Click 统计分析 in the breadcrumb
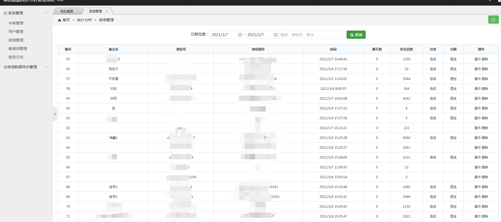 (85, 20)
